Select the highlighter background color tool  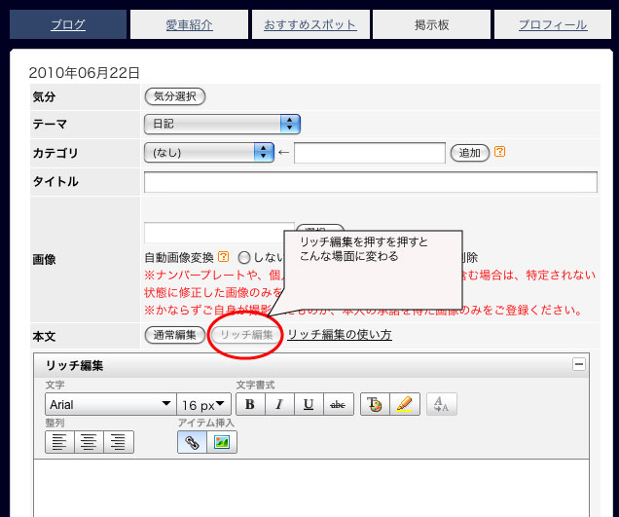(x=405, y=404)
